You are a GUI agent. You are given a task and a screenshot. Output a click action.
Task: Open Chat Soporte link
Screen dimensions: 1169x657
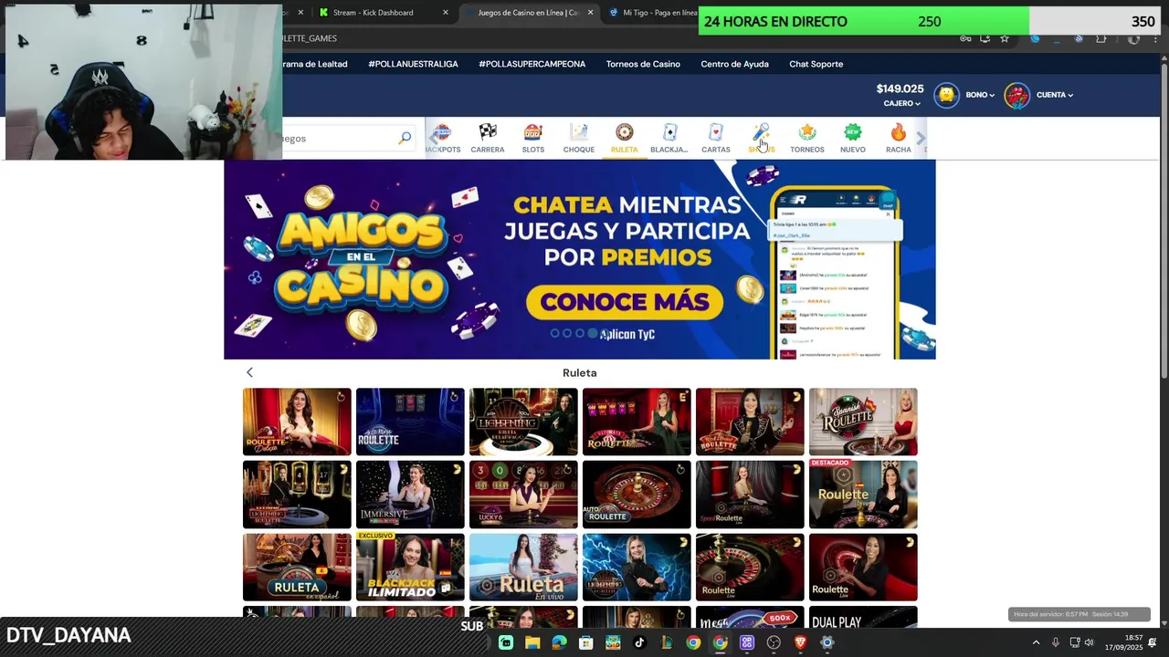(816, 64)
